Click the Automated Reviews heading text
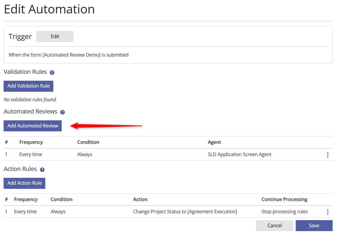Viewport: 338px width, 235px height. pos(30,111)
